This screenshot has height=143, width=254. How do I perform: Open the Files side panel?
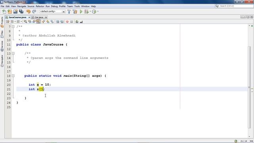(2, 34)
